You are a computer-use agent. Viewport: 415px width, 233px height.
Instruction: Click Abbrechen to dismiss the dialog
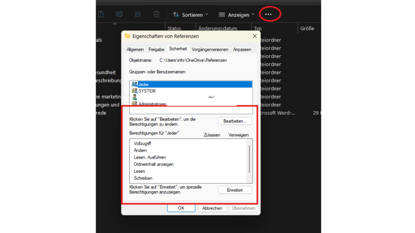tap(212, 208)
